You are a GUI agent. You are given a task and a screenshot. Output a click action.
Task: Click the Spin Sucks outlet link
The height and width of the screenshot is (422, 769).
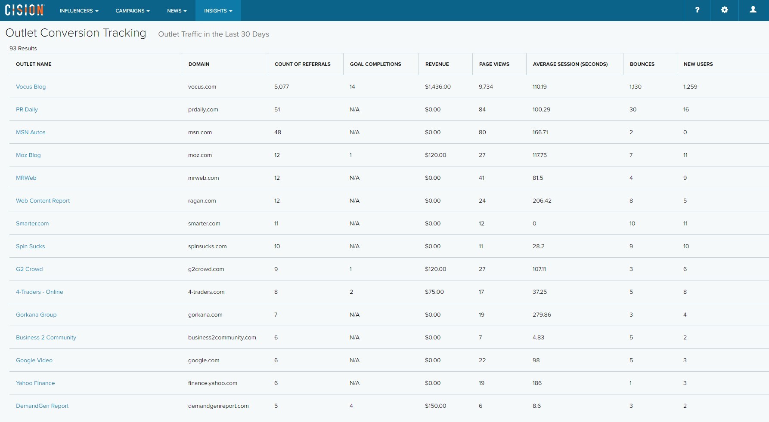pos(30,246)
